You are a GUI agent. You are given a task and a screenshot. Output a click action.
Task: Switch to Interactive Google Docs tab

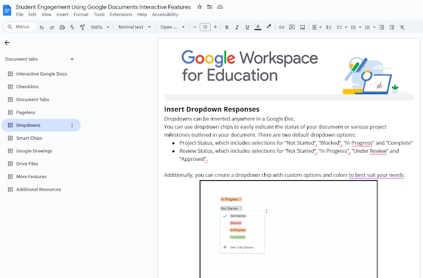41,73
